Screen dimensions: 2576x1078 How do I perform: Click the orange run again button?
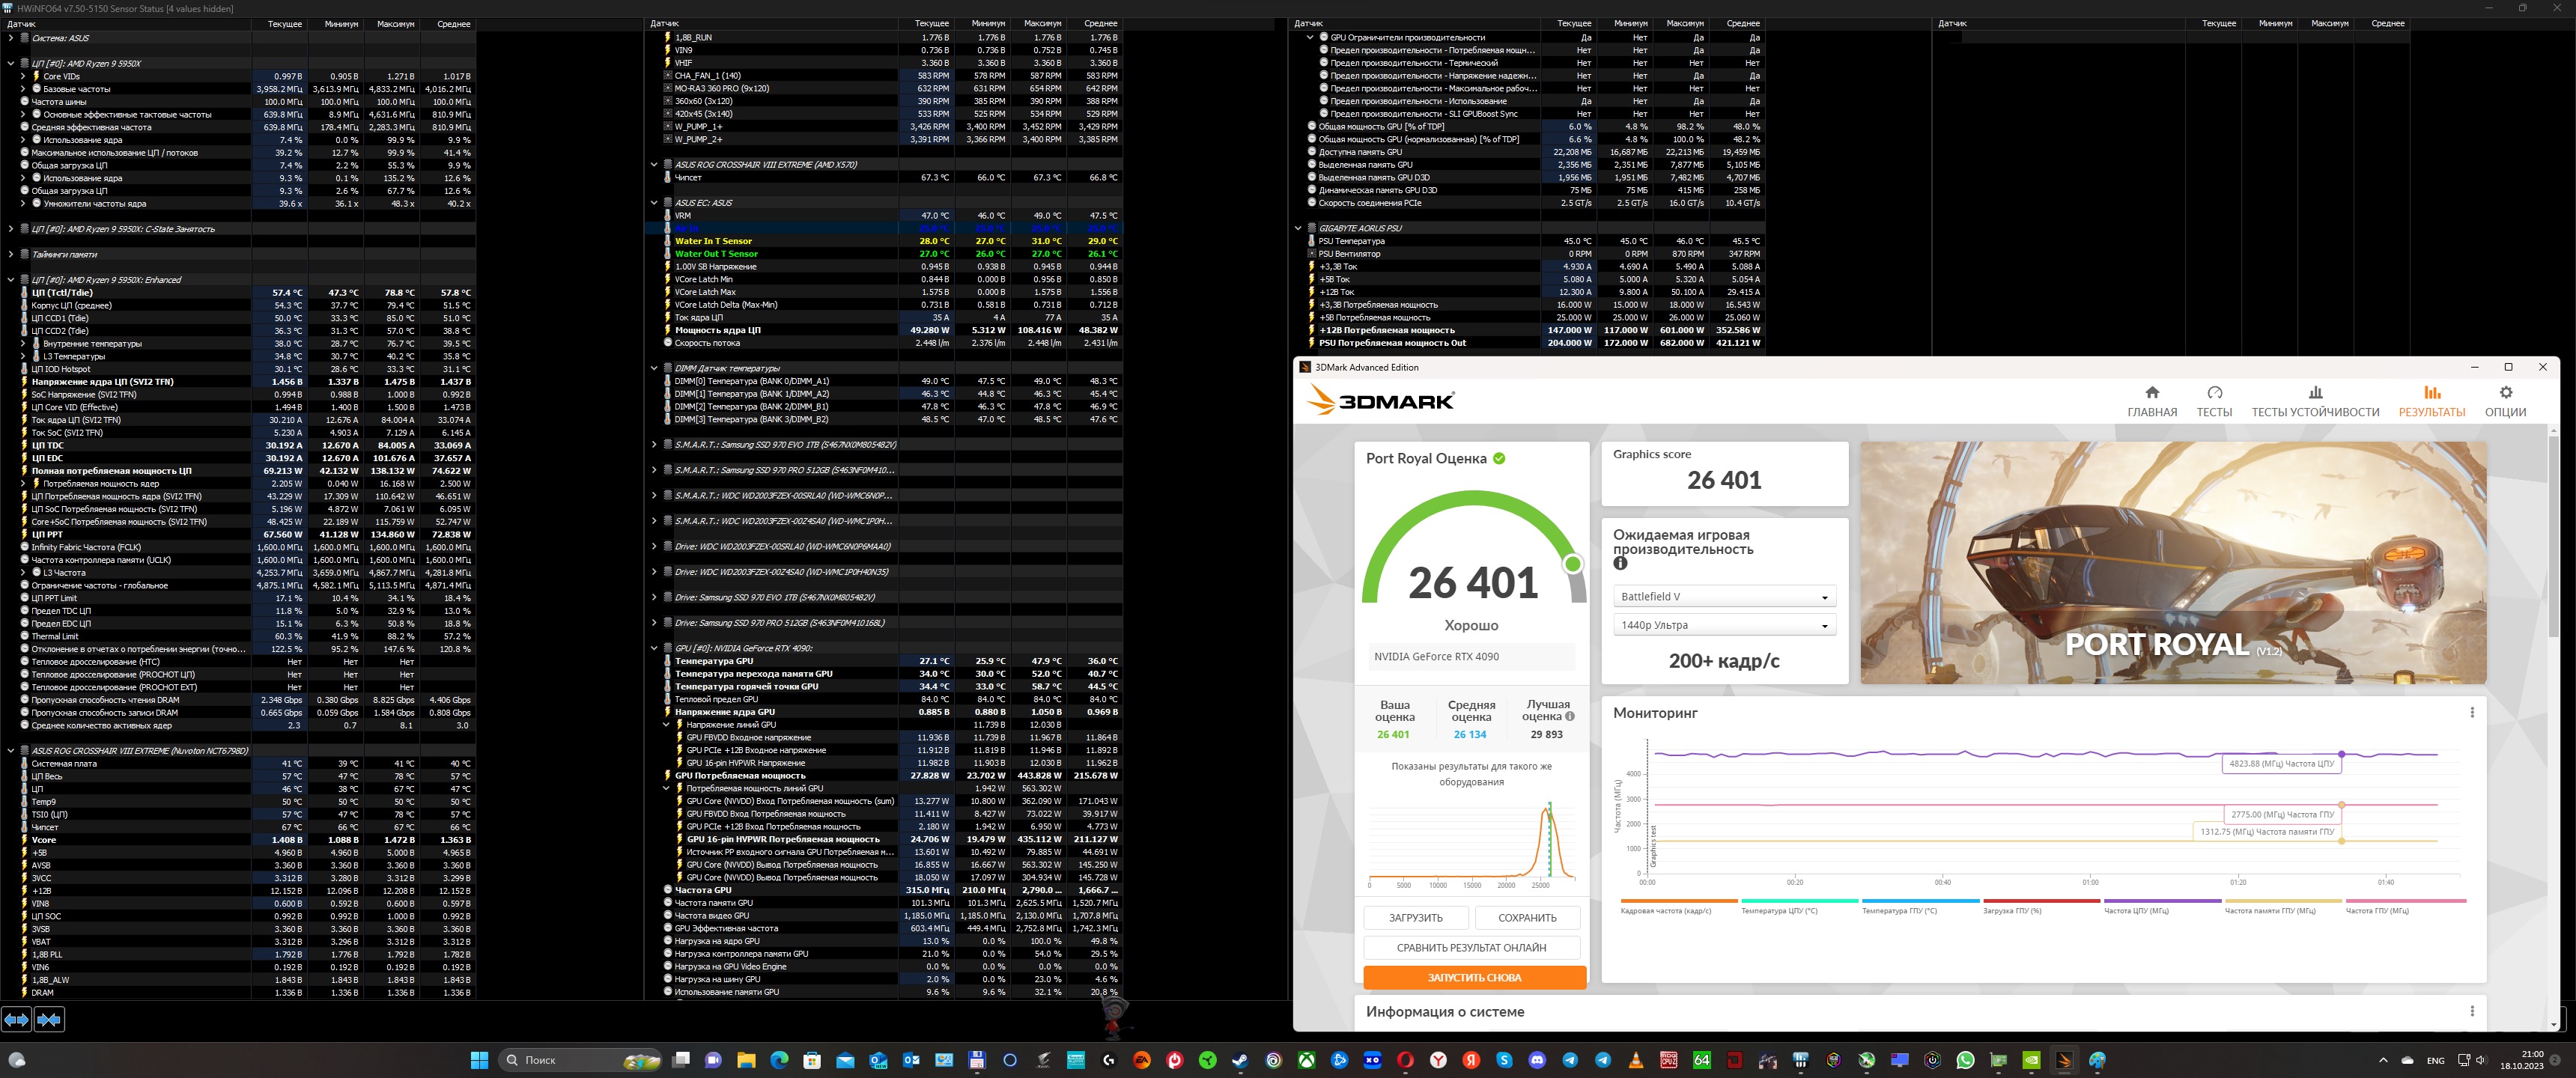[1474, 978]
